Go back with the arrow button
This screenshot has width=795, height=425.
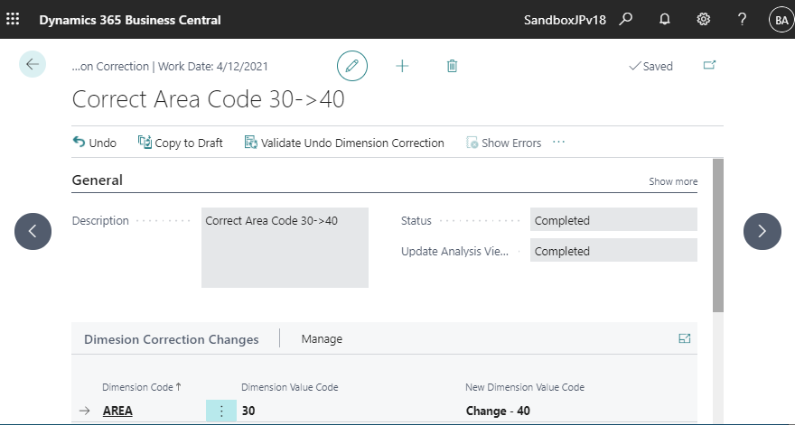(x=33, y=64)
